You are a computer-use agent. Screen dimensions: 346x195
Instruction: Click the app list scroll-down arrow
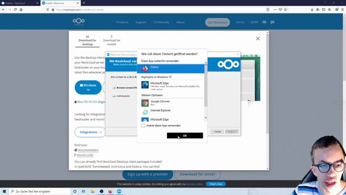click(205, 118)
